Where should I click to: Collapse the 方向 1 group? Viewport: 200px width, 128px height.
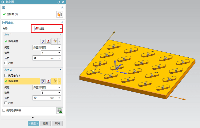tap(60, 34)
